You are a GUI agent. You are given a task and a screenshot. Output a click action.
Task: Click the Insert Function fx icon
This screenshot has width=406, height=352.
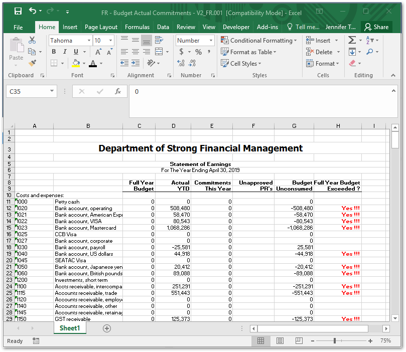(x=118, y=92)
